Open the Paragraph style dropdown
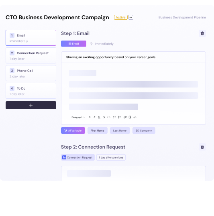The width and height of the screenshot is (214, 216). coord(78,117)
